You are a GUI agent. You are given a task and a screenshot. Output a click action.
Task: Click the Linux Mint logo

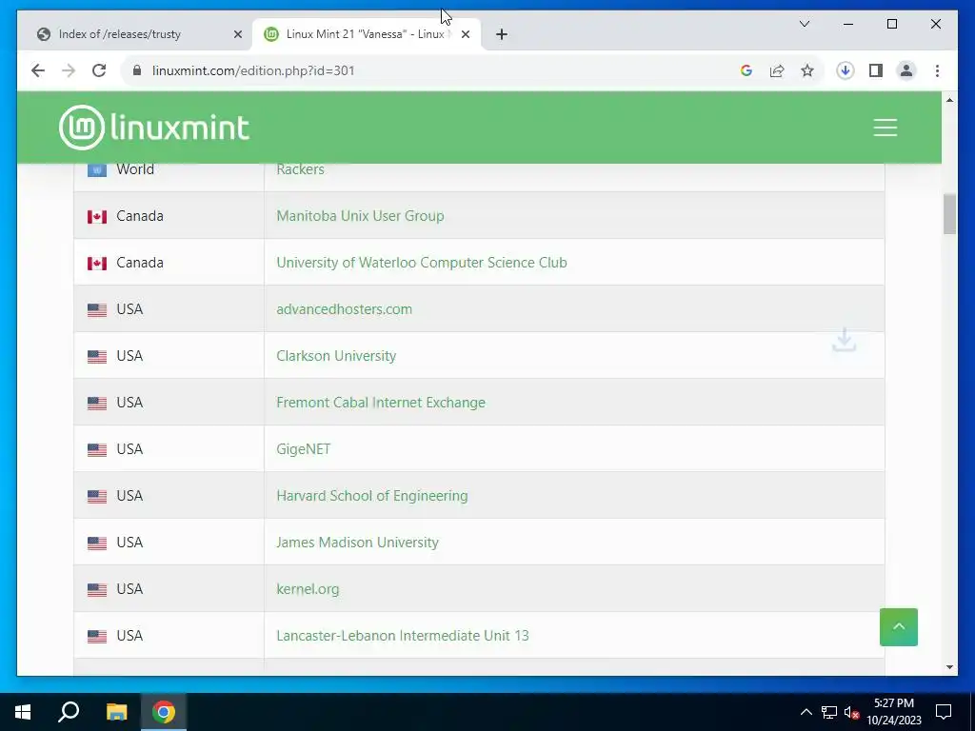coord(154,128)
